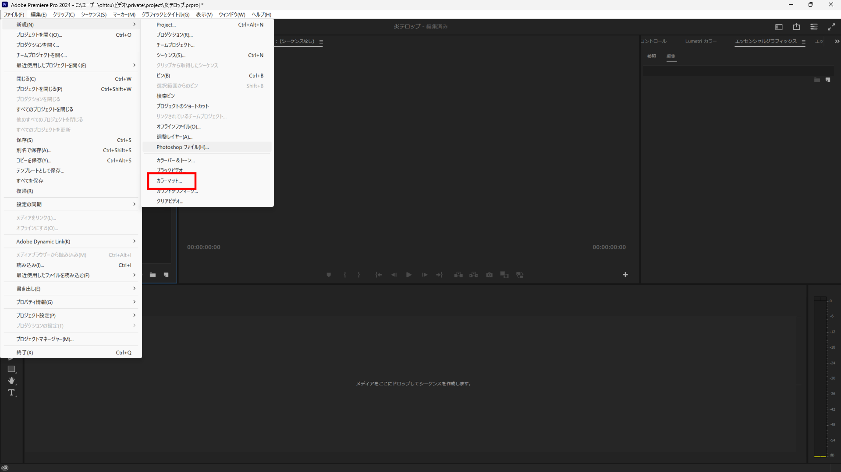Open the マーカー menu
The image size is (841, 472).
(124, 14)
